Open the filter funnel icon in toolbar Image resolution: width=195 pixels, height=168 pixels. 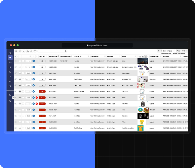(x=35, y=51)
